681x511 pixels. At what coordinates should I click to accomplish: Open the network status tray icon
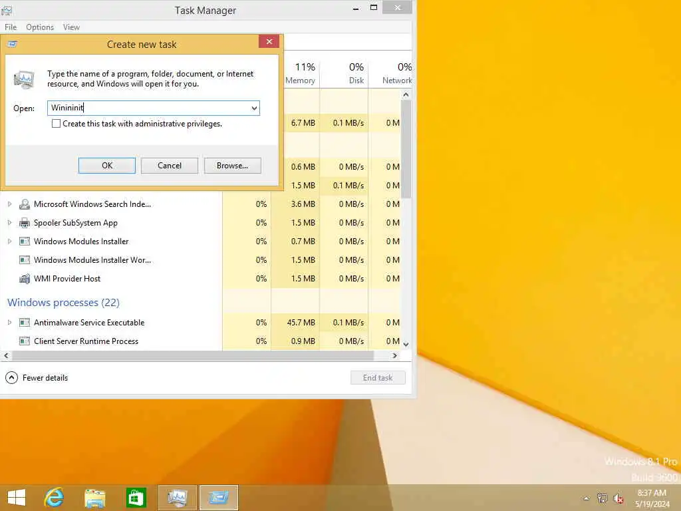602,498
